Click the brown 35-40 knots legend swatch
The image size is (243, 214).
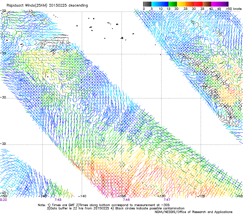(x=207, y=4)
